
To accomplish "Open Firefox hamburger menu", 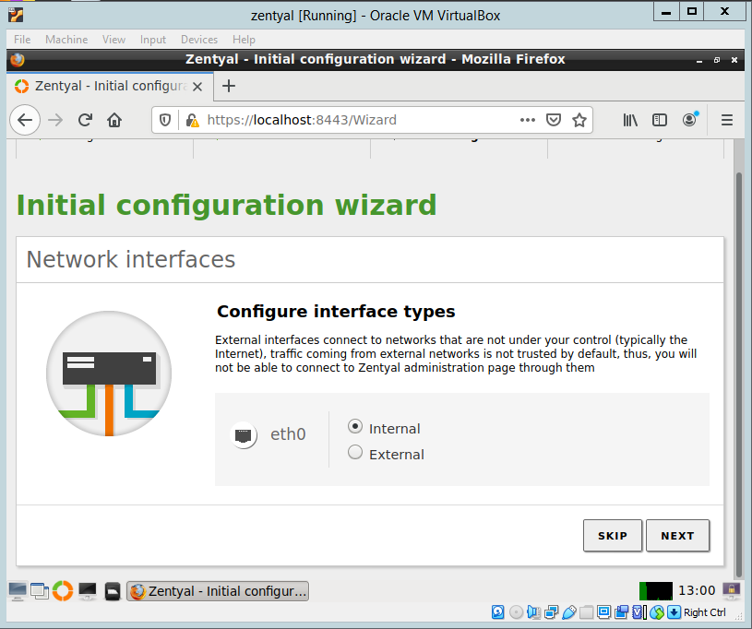I will pyautogui.click(x=727, y=120).
